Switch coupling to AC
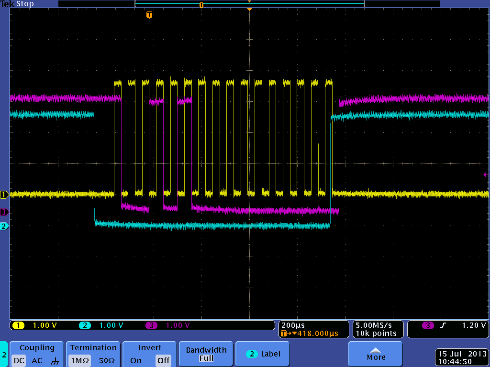The image size is (490, 367). [36, 361]
